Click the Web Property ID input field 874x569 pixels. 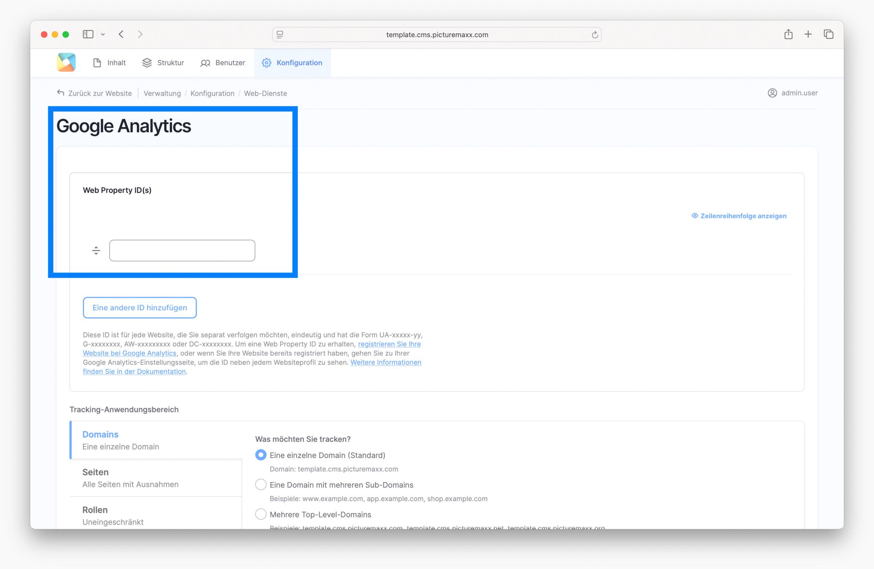[182, 251]
